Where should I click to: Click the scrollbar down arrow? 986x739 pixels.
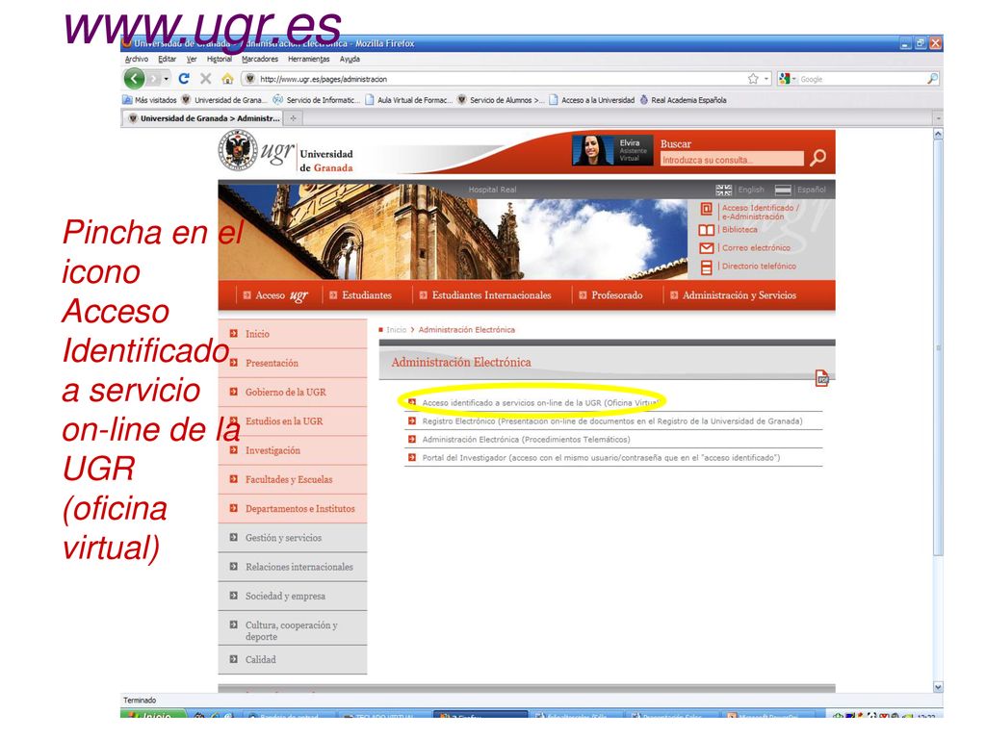point(938,687)
